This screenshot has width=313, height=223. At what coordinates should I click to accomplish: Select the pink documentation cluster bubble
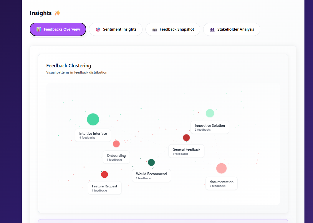point(221,168)
